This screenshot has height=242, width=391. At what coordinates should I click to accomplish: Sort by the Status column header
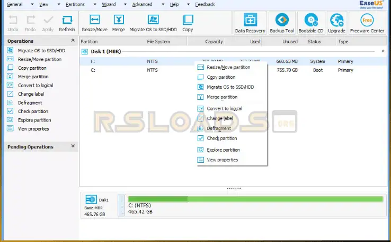pos(314,42)
